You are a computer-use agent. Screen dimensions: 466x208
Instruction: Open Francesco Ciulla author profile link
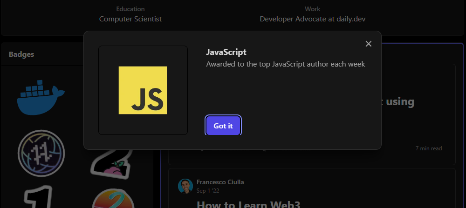220,182
